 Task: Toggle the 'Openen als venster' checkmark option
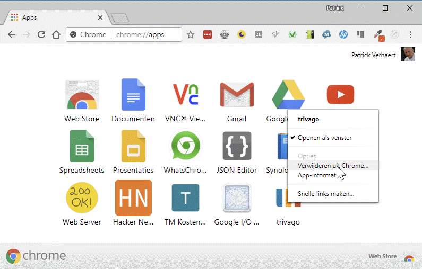click(324, 138)
